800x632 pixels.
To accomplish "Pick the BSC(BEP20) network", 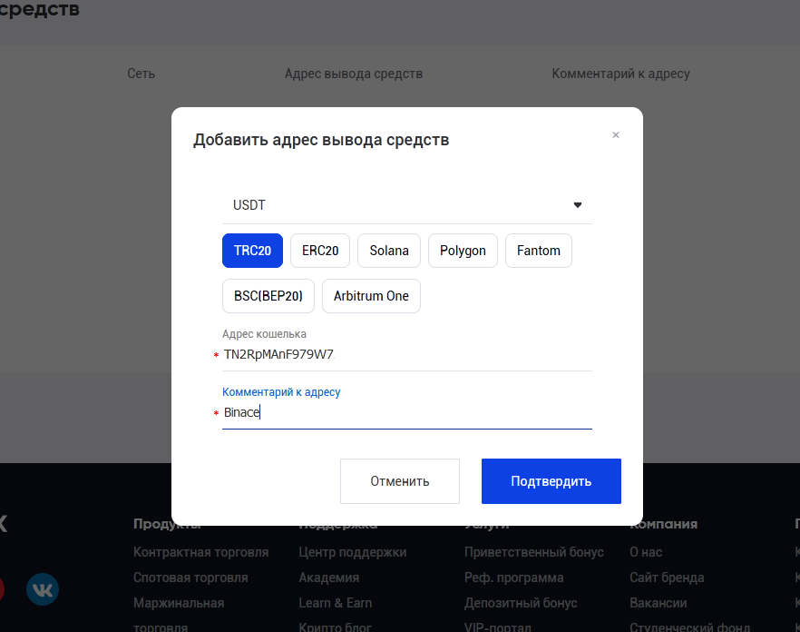I will pyautogui.click(x=268, y=296).
